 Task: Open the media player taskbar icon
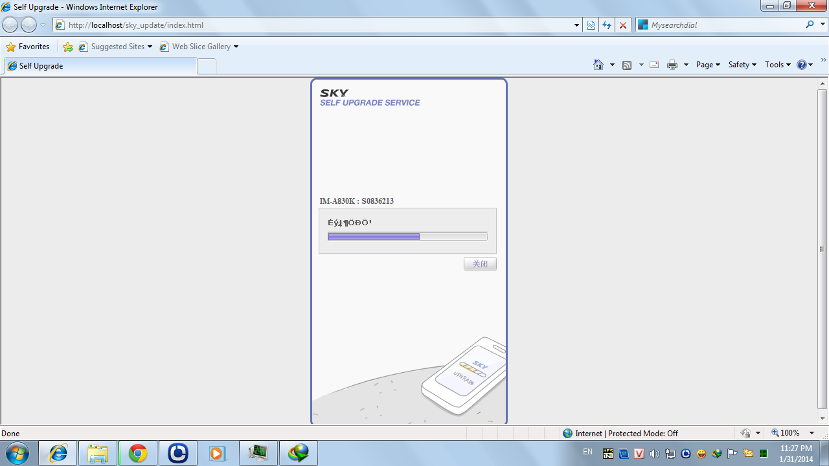(x=218, y=453)
